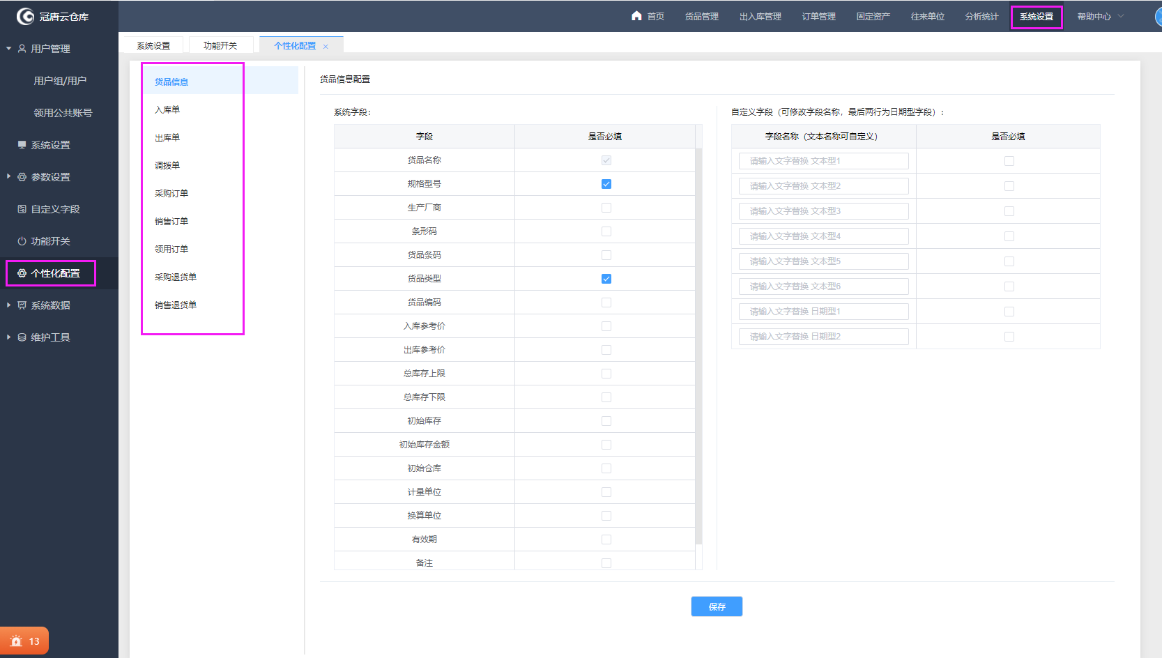Click the home icon beside 首页

click(x=636, y=15)
